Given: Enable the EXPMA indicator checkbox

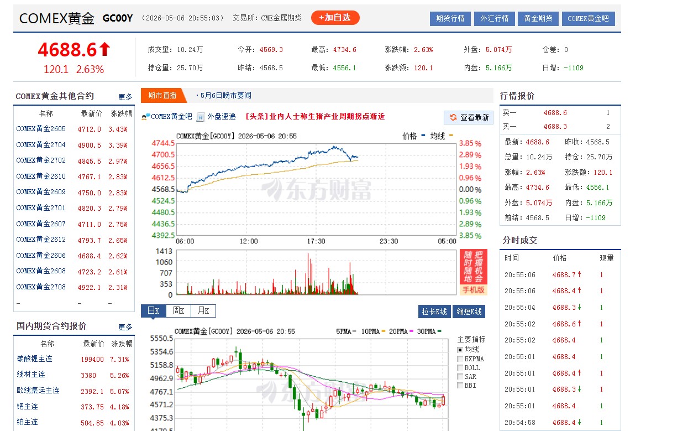Looking at the screenshot, I should click(460, 359).
